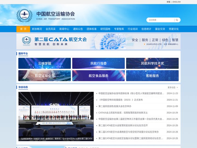Select the 首页 navigation tab
Image resolution: width=197 pixels, height=148 pixels.
click(x=23, y=29)
